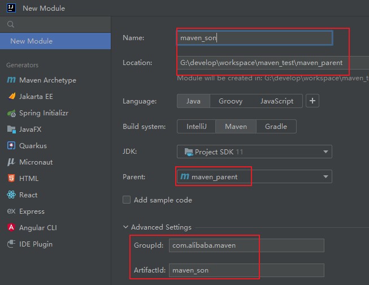The image size is (369, 285).
Task: Click the Name: label
Action: pyautogui.click(x=133, y=38)
